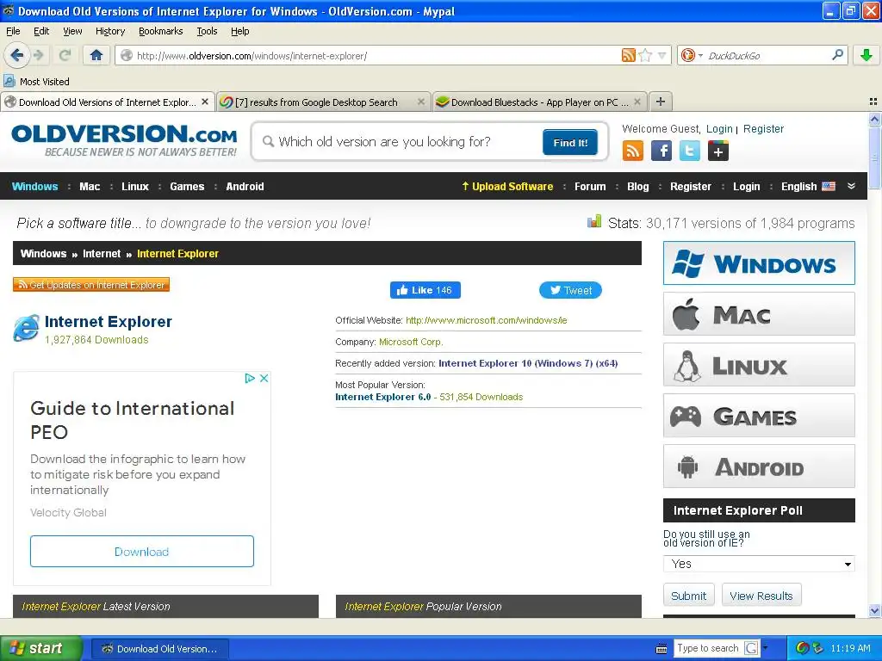Submit the Internet Explorer poll
The height and width of the screenshot is (661, 882).
click(688, 596)
